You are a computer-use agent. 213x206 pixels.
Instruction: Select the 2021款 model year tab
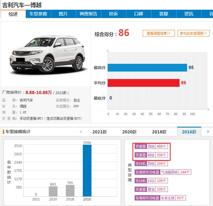(100, 132)
